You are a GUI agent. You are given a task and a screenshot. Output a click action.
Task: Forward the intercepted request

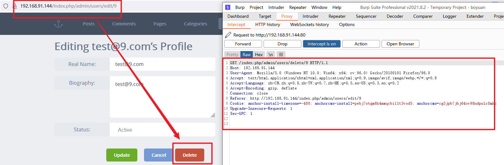pyautogui.click(x=243, y=44)
